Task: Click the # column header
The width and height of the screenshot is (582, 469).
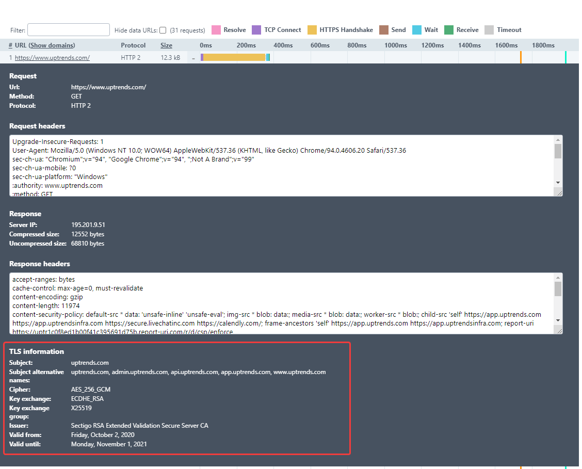Action: coord(10,45)
